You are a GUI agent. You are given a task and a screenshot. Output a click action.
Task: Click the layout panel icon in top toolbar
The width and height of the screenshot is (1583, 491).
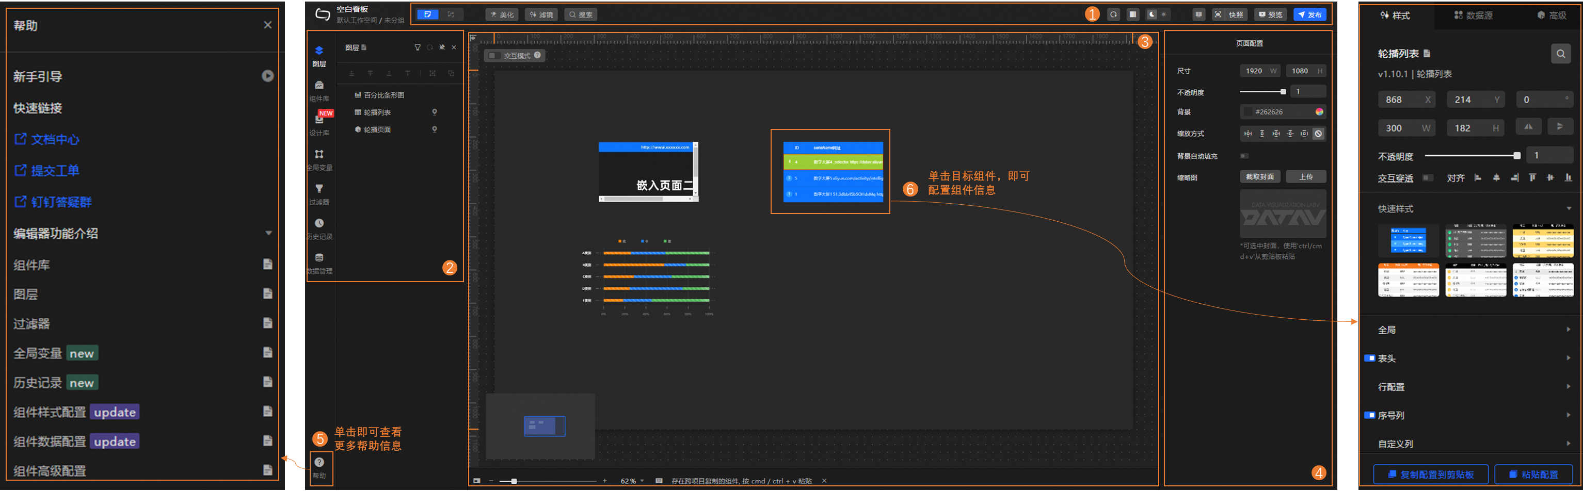coord(1132,15)
